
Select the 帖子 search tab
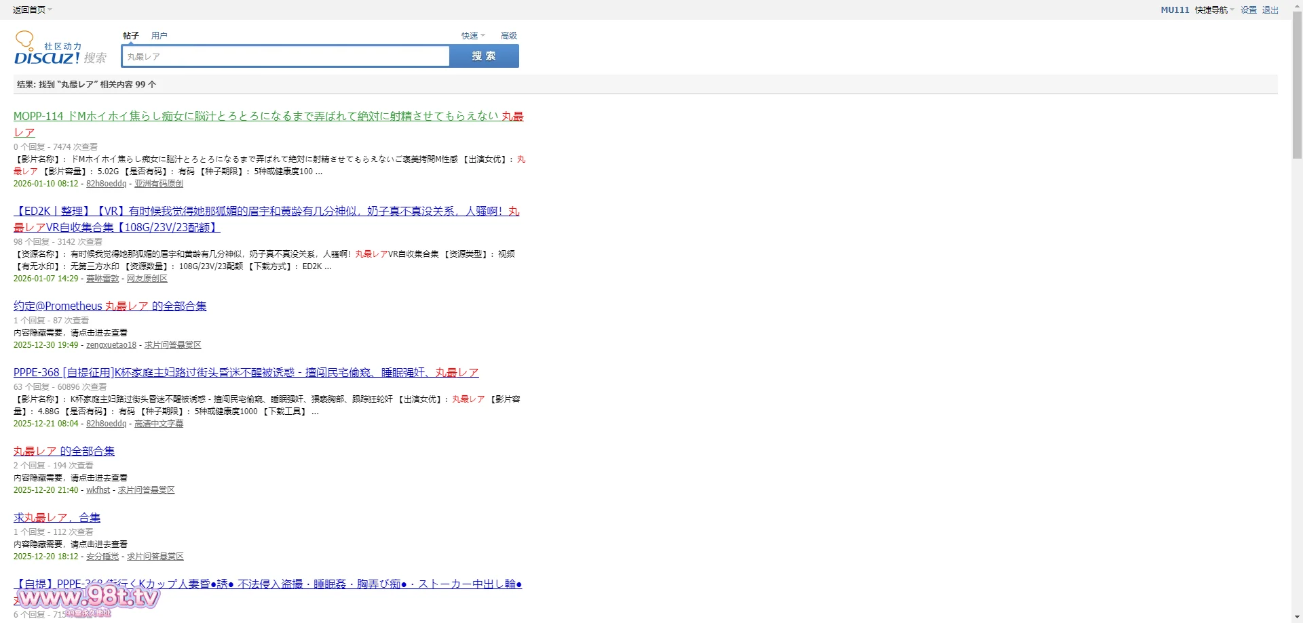coord(131,35)
